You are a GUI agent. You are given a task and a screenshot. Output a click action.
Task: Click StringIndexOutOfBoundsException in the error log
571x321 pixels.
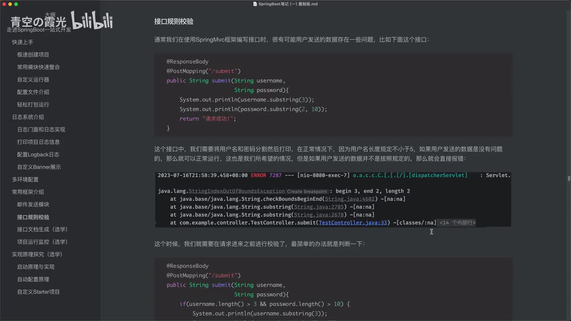pos(236,191)
